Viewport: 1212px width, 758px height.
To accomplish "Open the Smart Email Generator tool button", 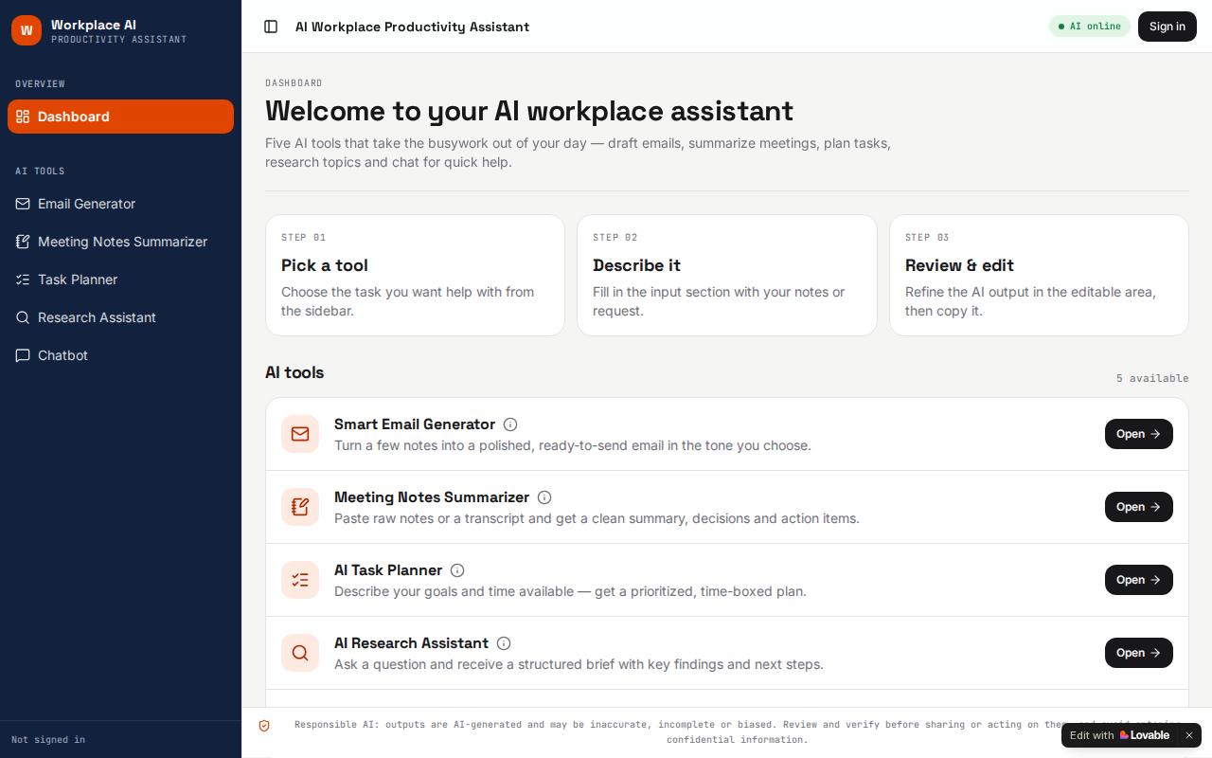I will click(1139, 434).
